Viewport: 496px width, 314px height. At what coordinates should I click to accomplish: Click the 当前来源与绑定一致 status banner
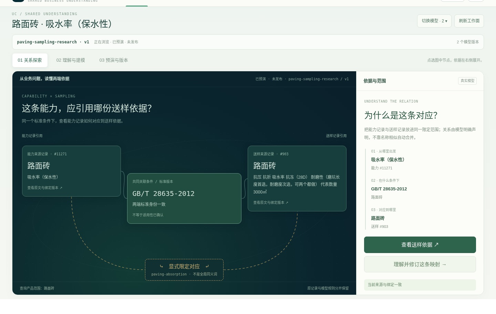coord(420,285)
